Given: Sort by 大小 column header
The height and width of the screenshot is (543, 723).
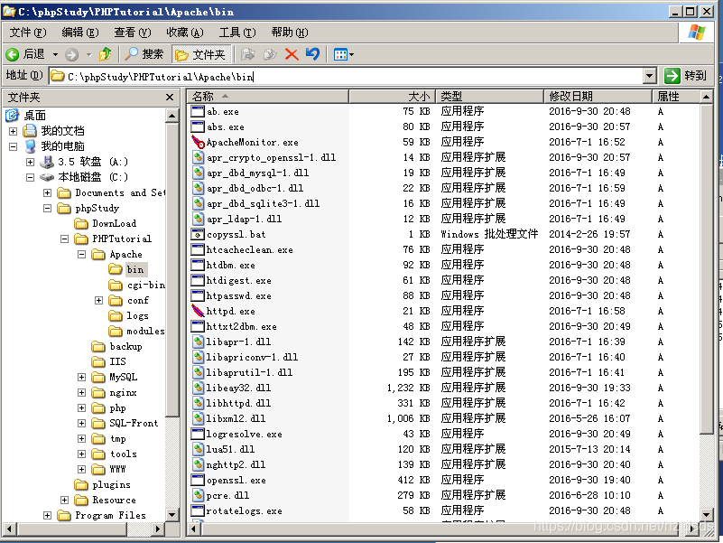Looking at the screenshot, I should pyautogui.click(x=392, y=97).
